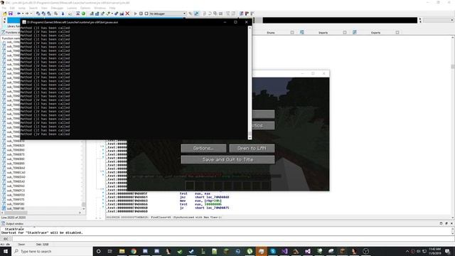The height and width of the screenshot is (256, 455).
Task: Click the IDC button beside command input
Action: click(x=6, y=239)
